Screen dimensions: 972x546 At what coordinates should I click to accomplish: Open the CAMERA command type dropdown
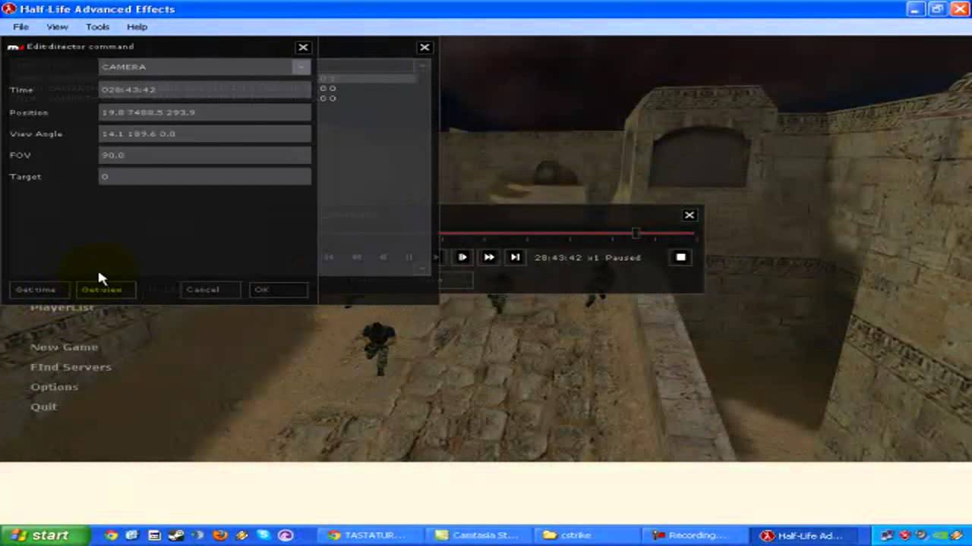(301, 67)
